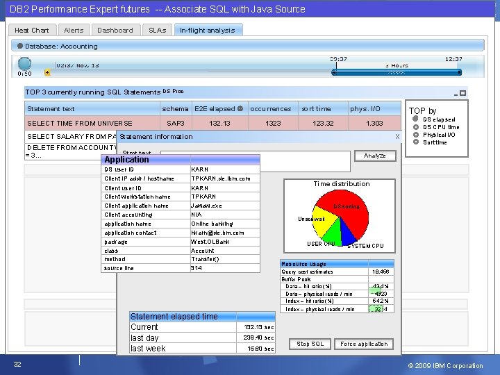Click the Statement elapsed time header
This screenshot has height=375, width=500.
(x=202, y=317)
